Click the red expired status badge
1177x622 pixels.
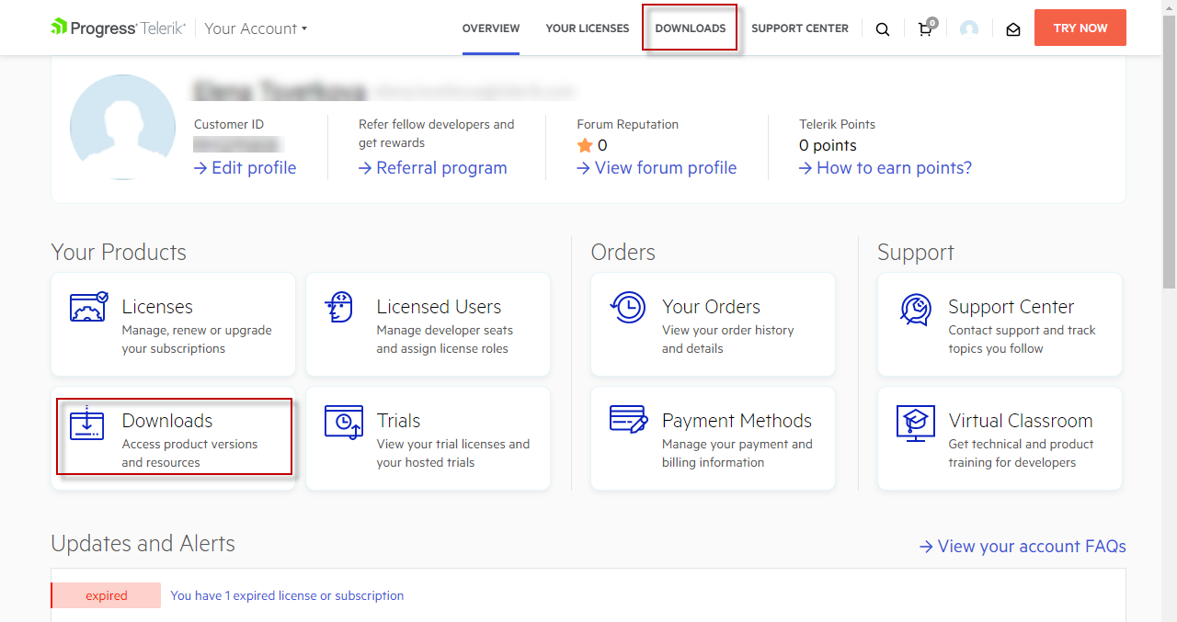point(106,595)
